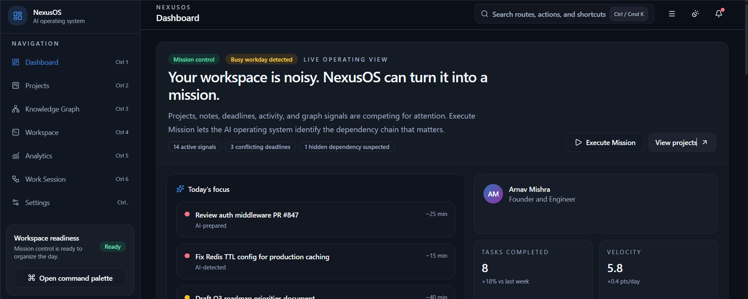Click the 14 active signals chip

pos(194,147)
